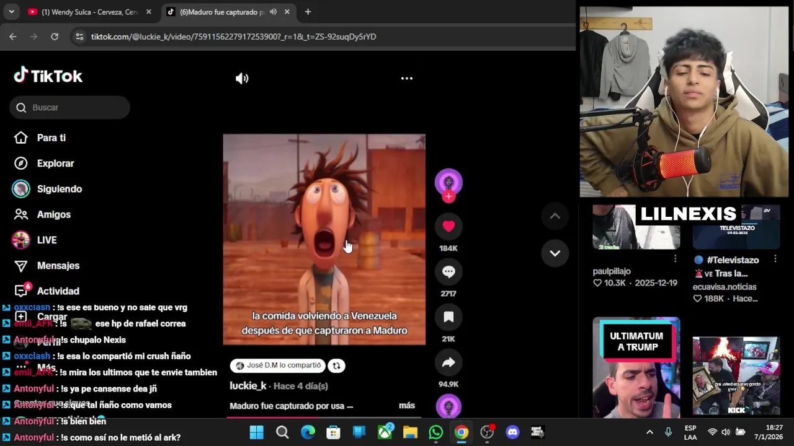Screen dimensions: 794x446
Task: Open the Wi-Fi network tray icon
Action: click(x=712, y=432)
